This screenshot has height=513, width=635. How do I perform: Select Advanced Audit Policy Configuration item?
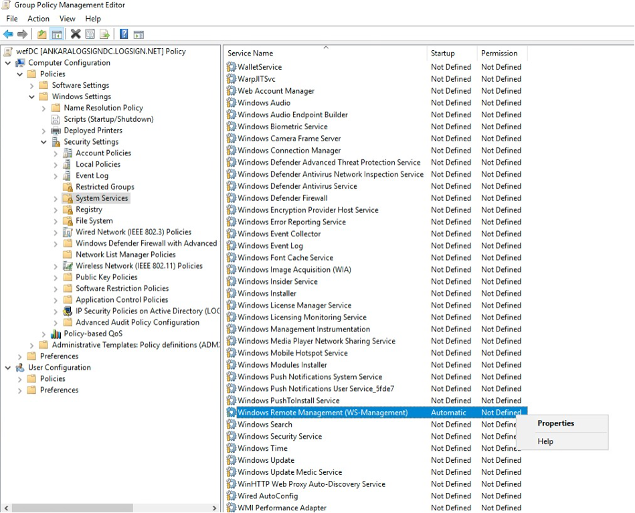click(x=137, y=322)
